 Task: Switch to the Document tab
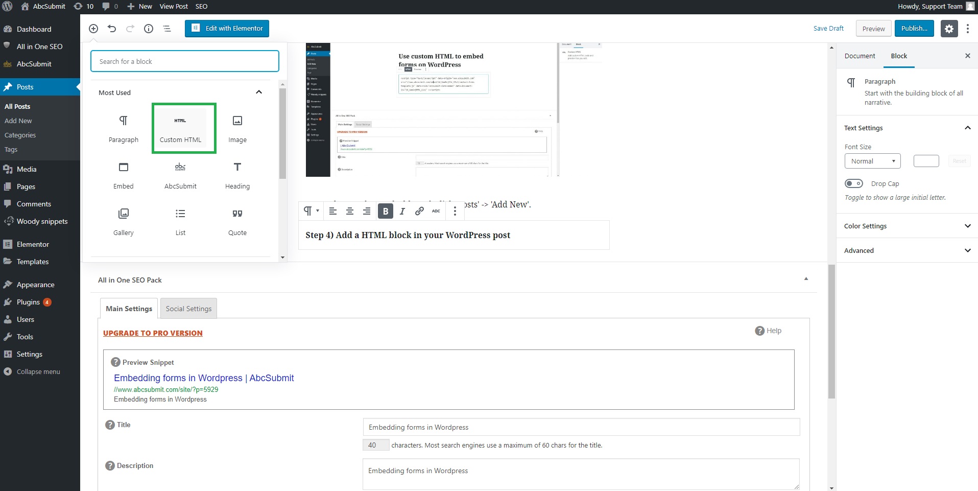[860, 55]
